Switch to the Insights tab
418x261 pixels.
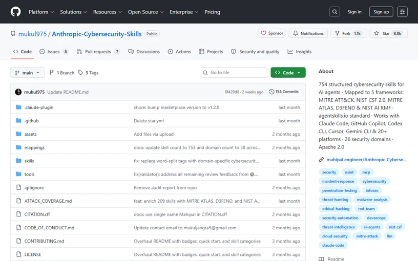299,52
